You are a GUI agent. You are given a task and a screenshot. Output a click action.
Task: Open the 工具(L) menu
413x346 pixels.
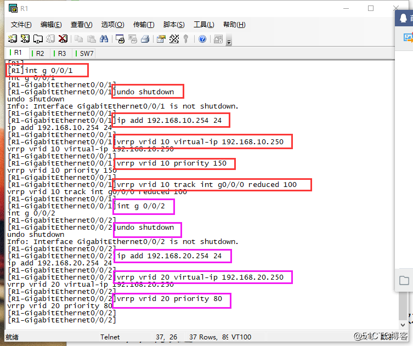(x=204, y=25)
